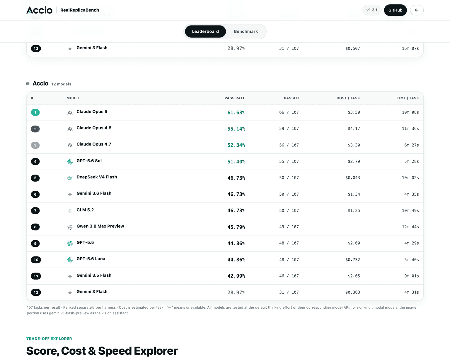Click the $0.043 cost for DeepSeek V4 Flash

click(x=352, y=178)
